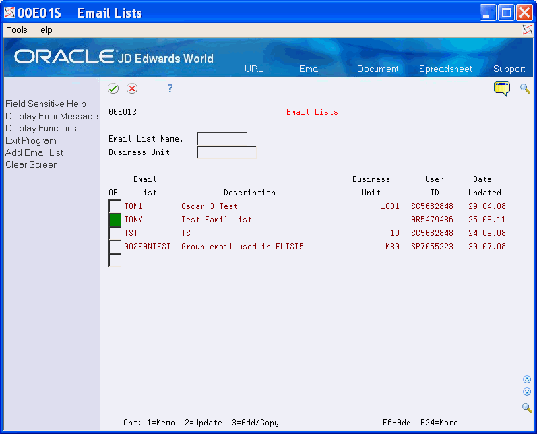The height and width of the screenshot is (434, 537).
Task: Click date updated 25.03.11
Action: point(487,220)
